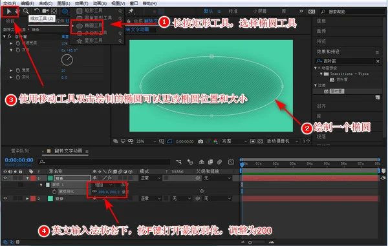This screenshot has height=246, width=388.
Task: Select 椭圆工具 from the shape flyout
Action: (90, 25)
